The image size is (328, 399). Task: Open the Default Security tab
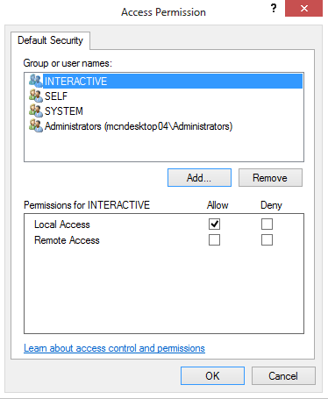[x=50, y=40]
